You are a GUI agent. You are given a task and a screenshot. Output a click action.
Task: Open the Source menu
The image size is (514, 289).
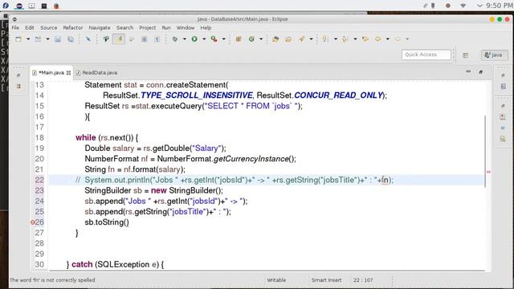[48, 28]
